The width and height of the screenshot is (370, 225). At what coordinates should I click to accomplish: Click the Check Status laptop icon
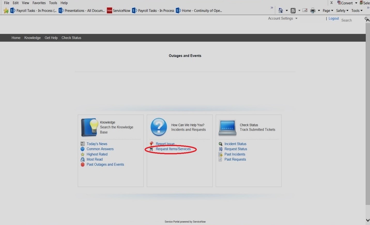coord(227,127)
